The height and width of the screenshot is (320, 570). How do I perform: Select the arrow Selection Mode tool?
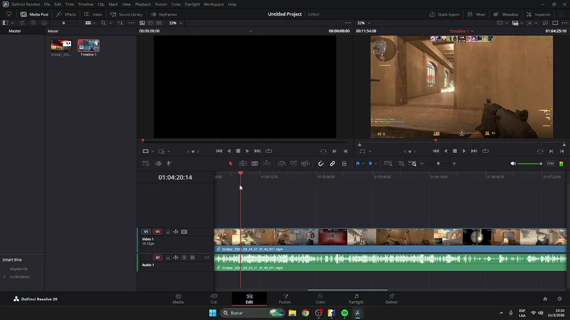(x=231, y=164)
